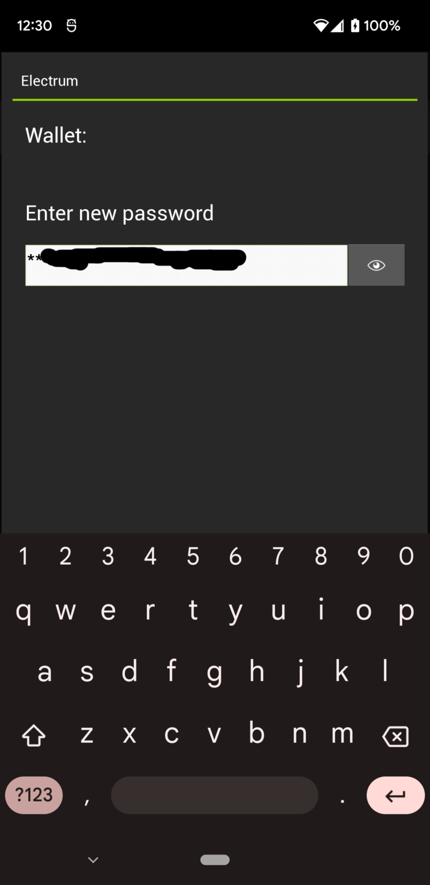Tap the home gesture pill
The height and width of the screenshot is (885, 430).
click(x=215, y=860)
